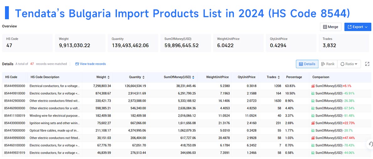Click comparison chart icon for +5.1% row
Viewport: 373px width, 159px height.
point(313,86)
